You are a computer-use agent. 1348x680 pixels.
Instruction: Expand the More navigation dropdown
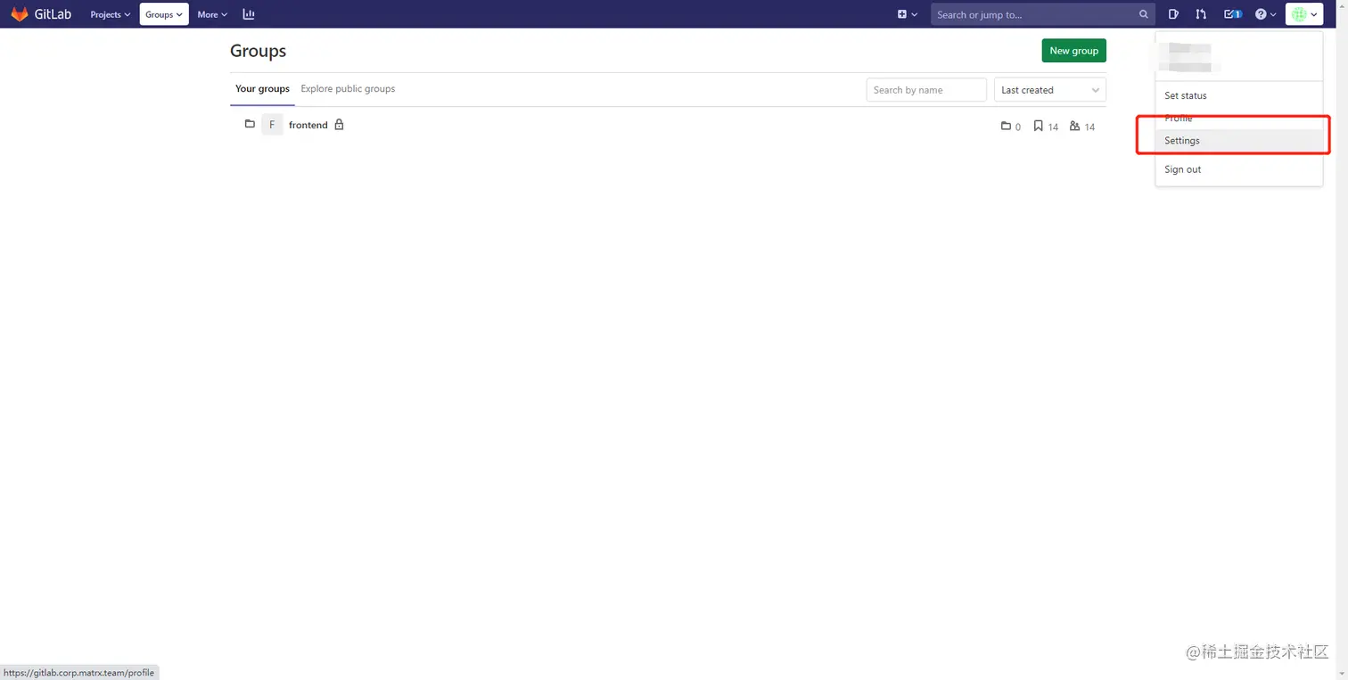point(211,14)
